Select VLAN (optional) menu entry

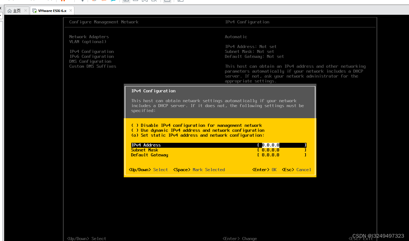click(x=88, y=42)
